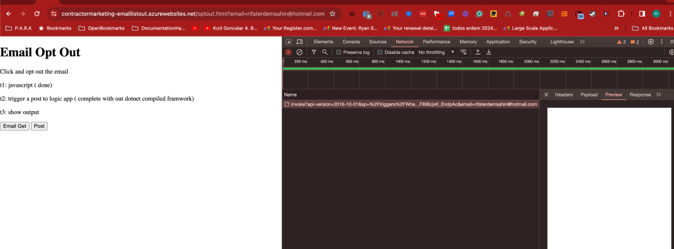The image size is (674, 249).
Task: Open the Security tab
Action: pos(528,41)
